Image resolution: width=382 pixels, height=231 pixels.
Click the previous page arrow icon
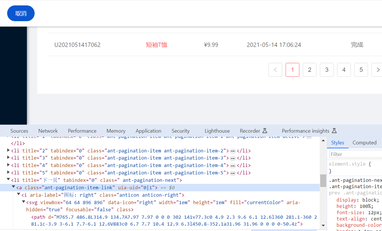[x=275, y=70]
